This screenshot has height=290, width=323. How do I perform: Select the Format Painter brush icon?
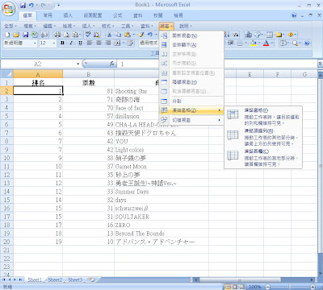pyautogui.click(x=141, y=35)
